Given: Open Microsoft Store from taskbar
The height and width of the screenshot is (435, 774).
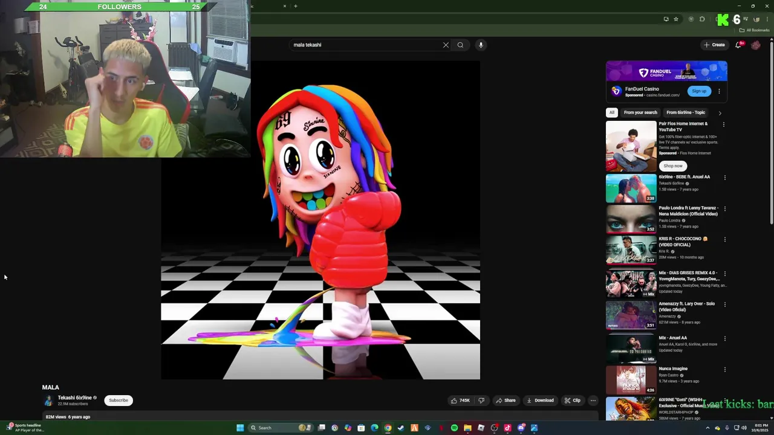Looking at the screenshot, I should (x=361, y=428).
